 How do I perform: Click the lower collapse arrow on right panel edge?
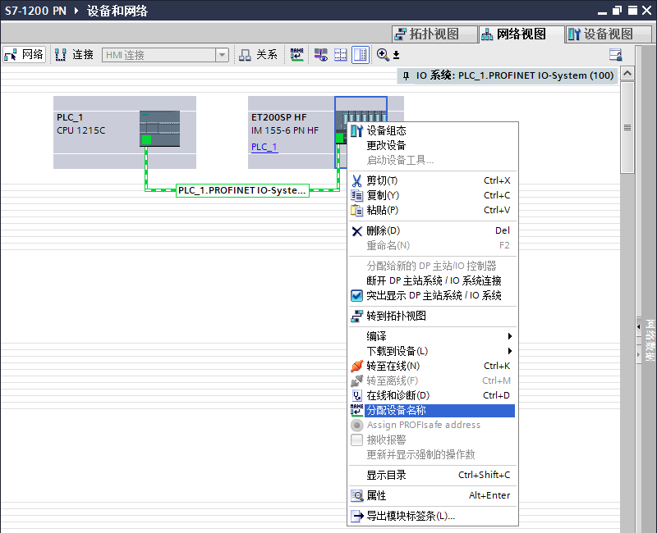point(639,354)
